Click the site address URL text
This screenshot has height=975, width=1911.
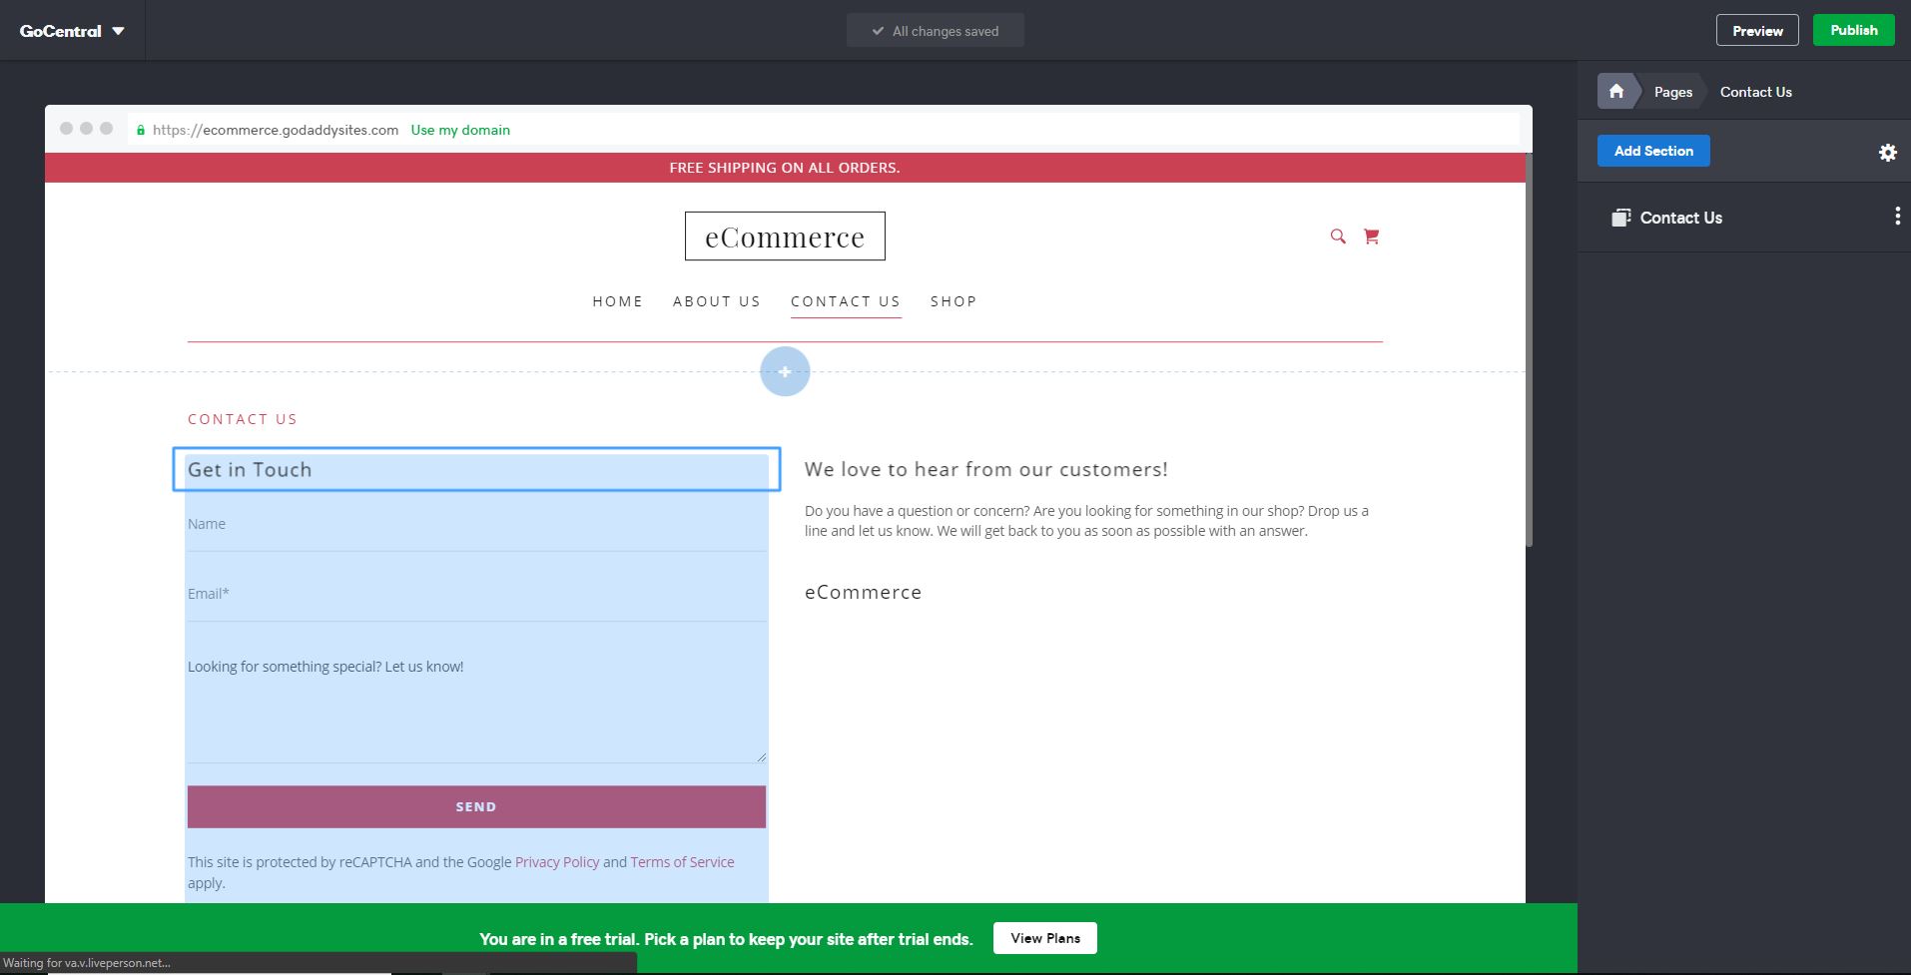click(276, 130)
